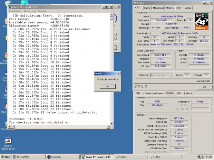Click the Instructions field in CPU-Z
Viewport: 214px width, 160px height.
pyautogui.click(x=180, y=44)
